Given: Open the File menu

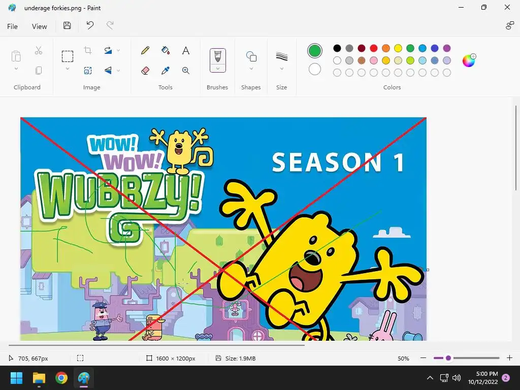Looking at the screenshot, I should pos(12,26).
